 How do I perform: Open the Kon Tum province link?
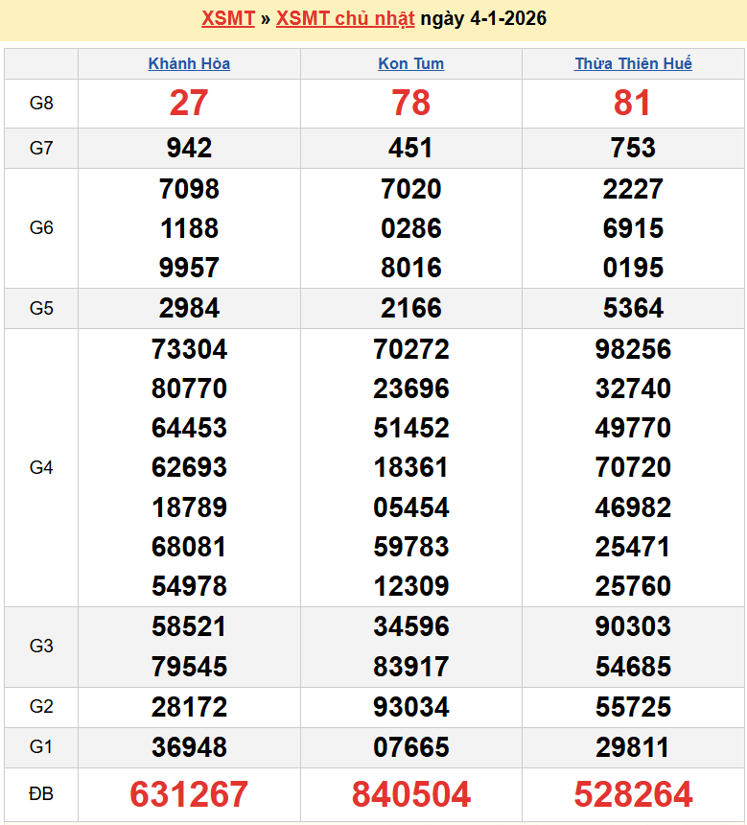pos(410,64)
